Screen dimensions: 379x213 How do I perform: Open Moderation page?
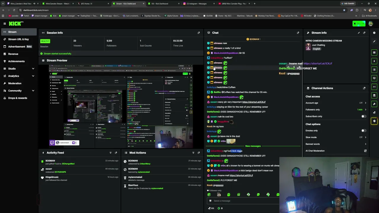tap(19, 83)
